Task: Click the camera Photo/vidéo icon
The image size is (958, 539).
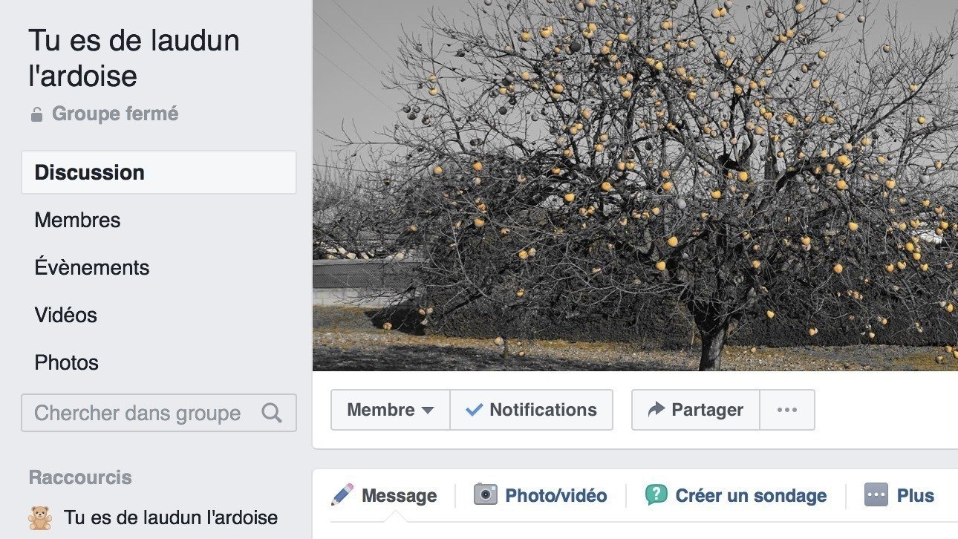Action: pyautogui.click(x=486, y=494)
